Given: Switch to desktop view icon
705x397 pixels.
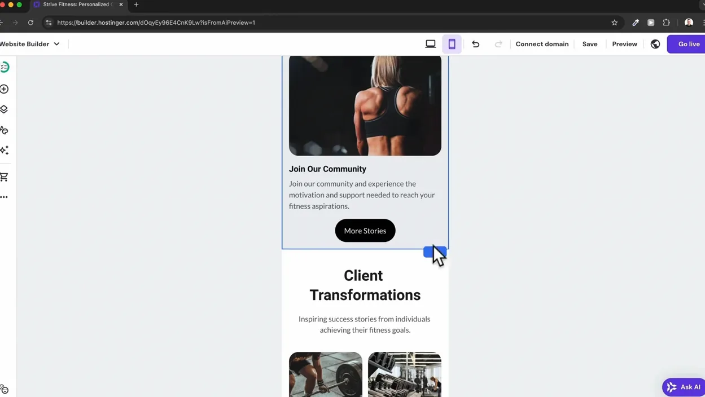Looking at the screenshot, I should (x=431, y=44).
